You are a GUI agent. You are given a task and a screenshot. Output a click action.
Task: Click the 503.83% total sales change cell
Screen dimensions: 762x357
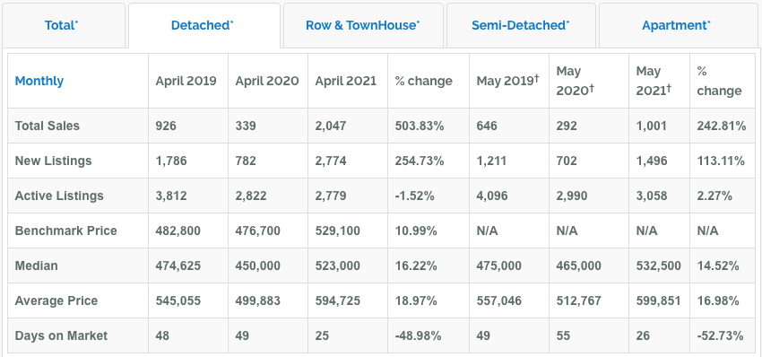[420, 126]
